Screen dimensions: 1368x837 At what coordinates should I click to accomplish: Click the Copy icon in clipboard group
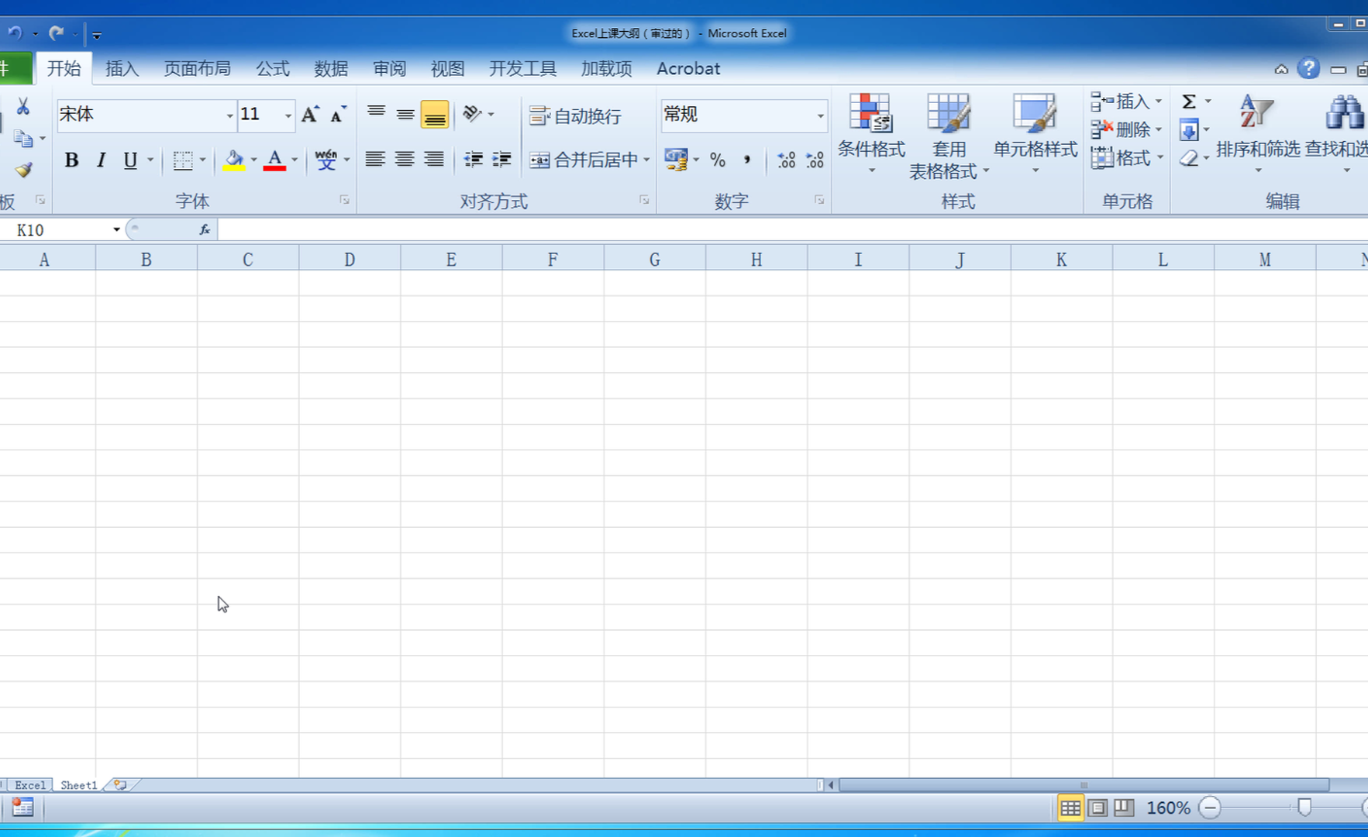[x=23, y=139]
